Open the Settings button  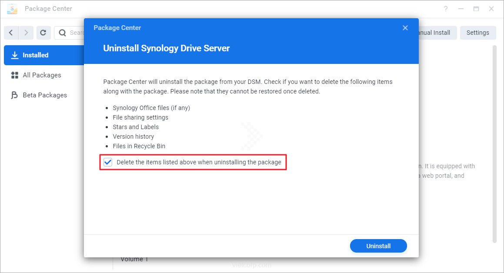(477, 33)
